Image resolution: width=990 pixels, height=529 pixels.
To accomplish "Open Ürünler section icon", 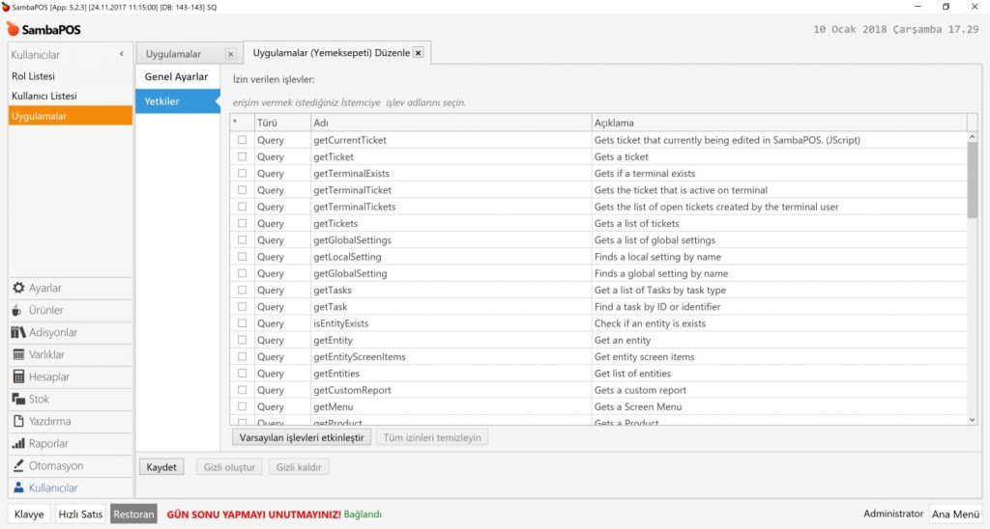I will (x=18, y=311).
